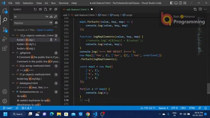Click Ln 170, Col 11 indicator
210x118 pixels.
[x=148, y=108]
